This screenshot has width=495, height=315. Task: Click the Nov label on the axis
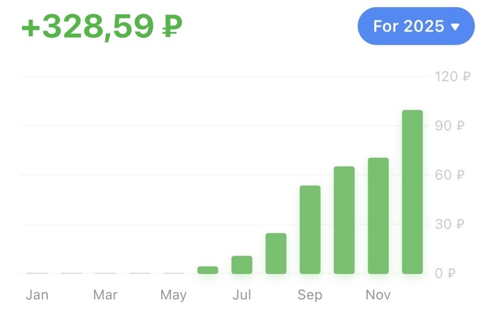tap(378, 294)
